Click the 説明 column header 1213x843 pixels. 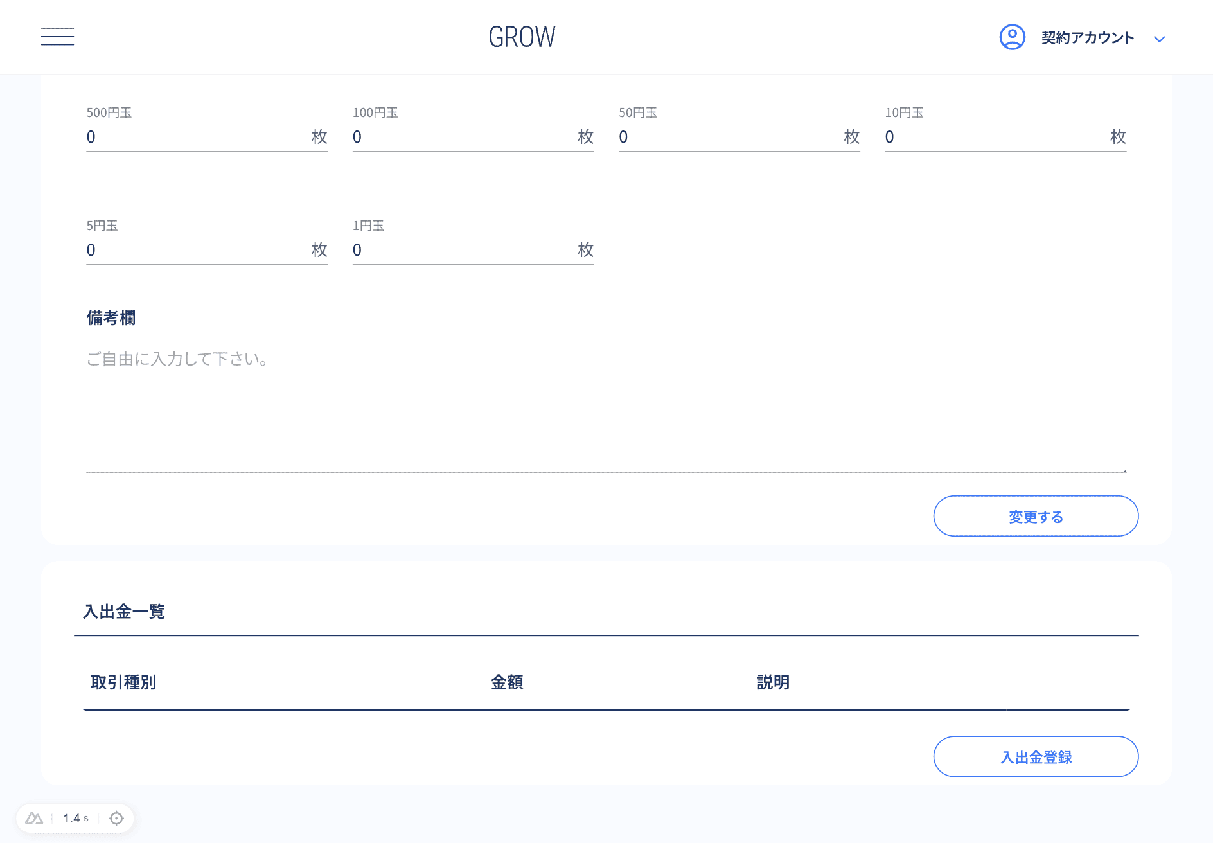point(773,682)
